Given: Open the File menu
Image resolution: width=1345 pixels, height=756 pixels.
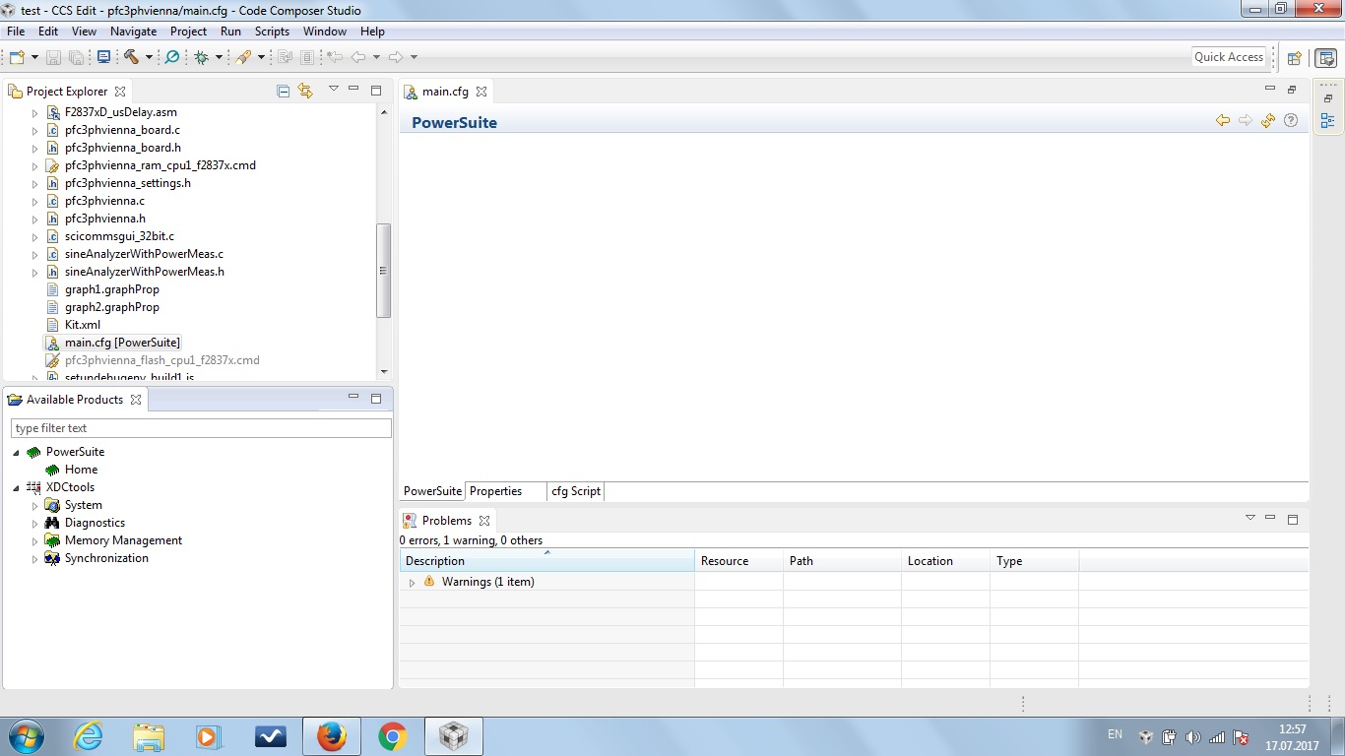Looking at the screenshot, I should (x=16, y=31).
